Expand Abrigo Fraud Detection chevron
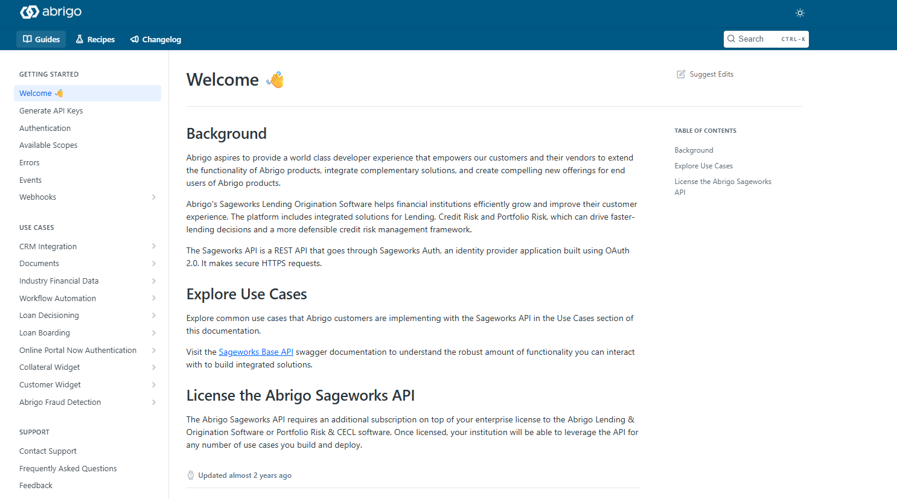 pyautogui.click(x=154, y=402)
